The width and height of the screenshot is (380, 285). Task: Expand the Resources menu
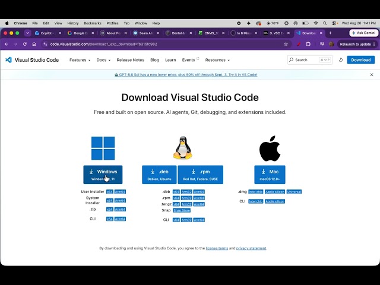(217, 60)
